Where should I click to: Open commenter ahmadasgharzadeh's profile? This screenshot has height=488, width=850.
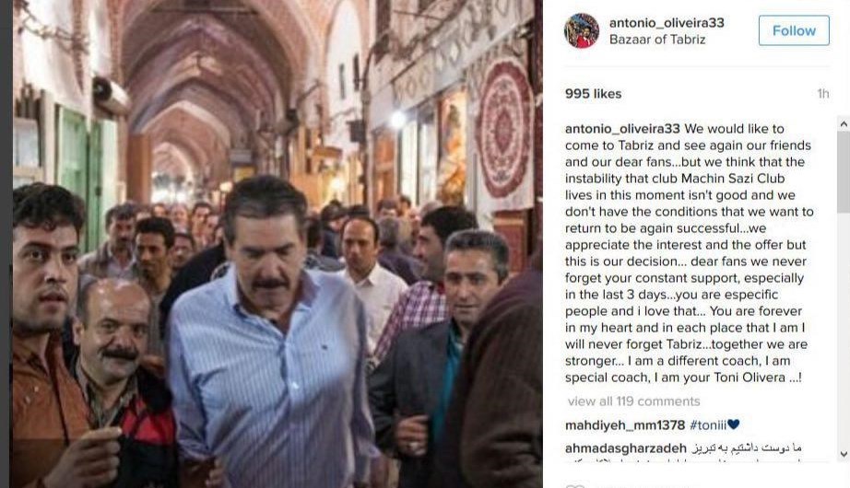pyautogui.click(x=626, y=448)
